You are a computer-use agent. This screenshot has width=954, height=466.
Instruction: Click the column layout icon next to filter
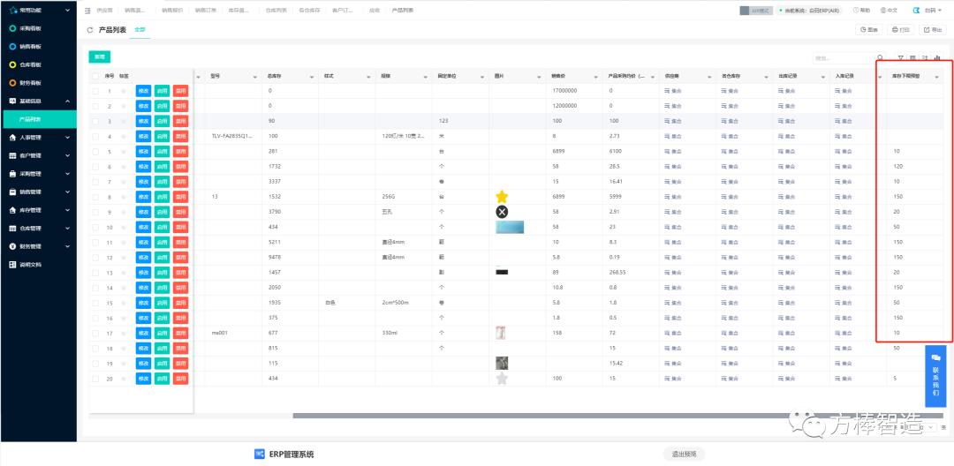(x=913, y=57)
